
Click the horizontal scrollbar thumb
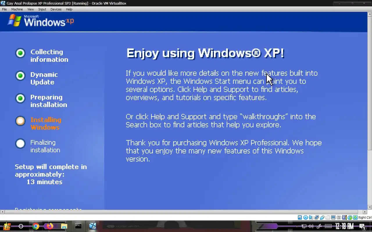[x=182, y=212]
